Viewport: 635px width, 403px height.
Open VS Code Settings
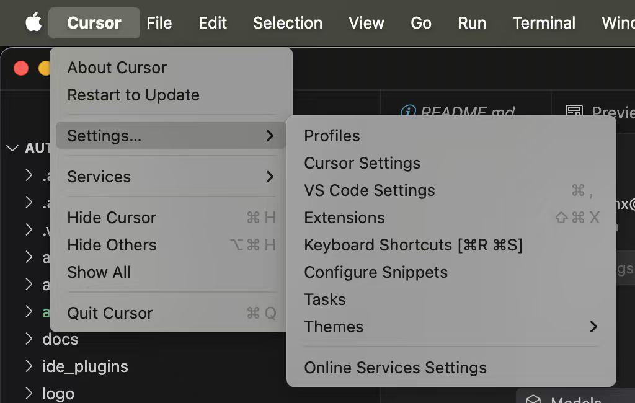coord(370,190)
